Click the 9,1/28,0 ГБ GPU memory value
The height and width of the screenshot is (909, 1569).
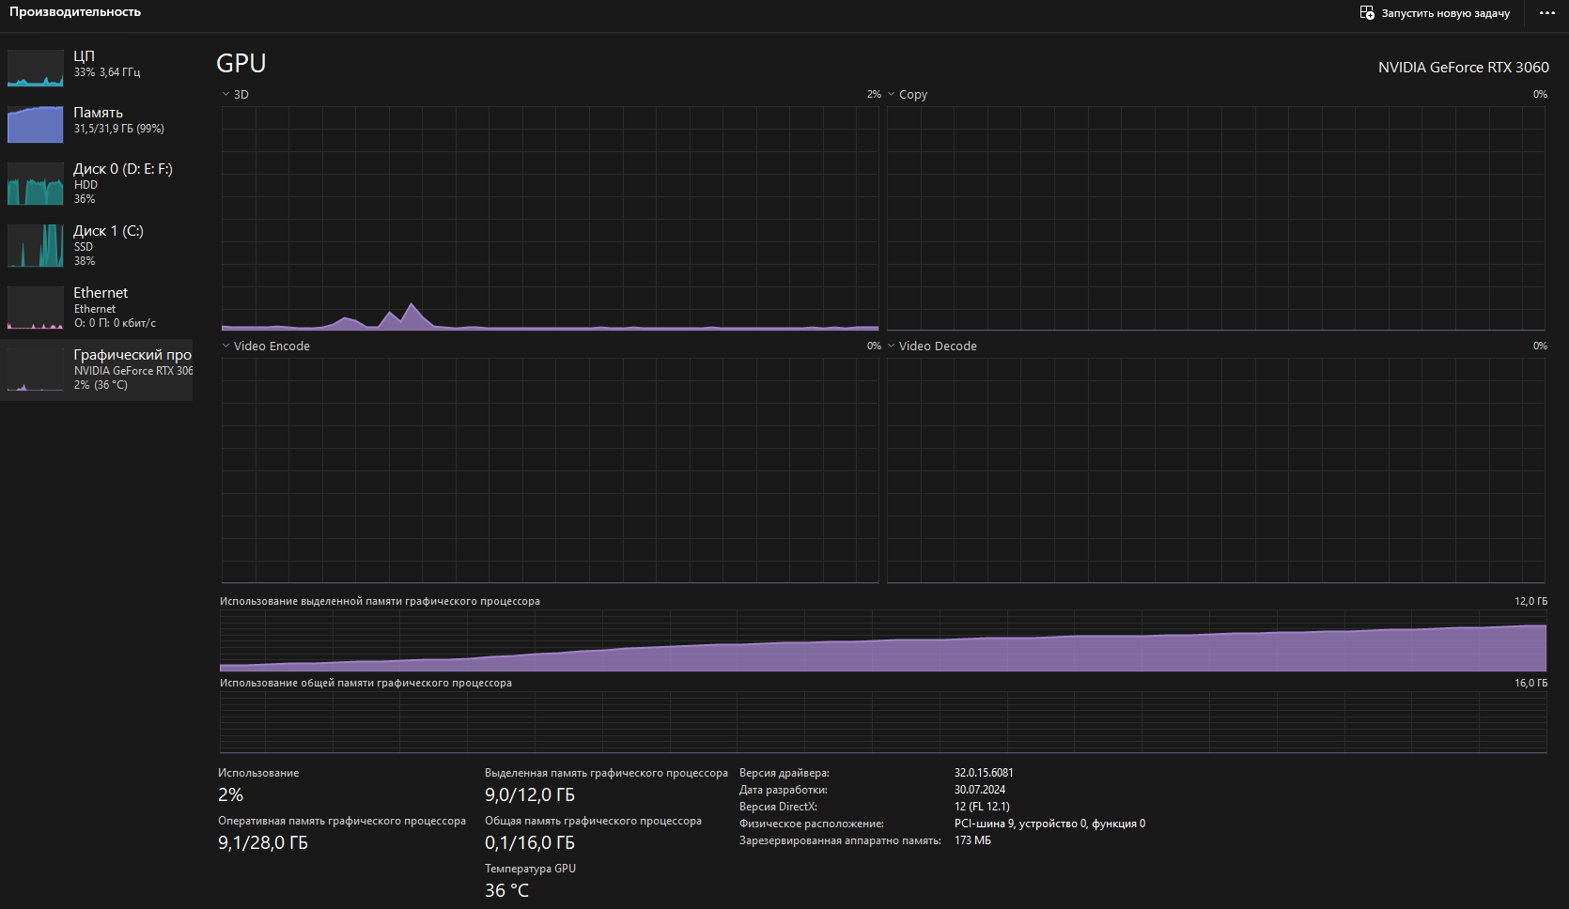263,842
